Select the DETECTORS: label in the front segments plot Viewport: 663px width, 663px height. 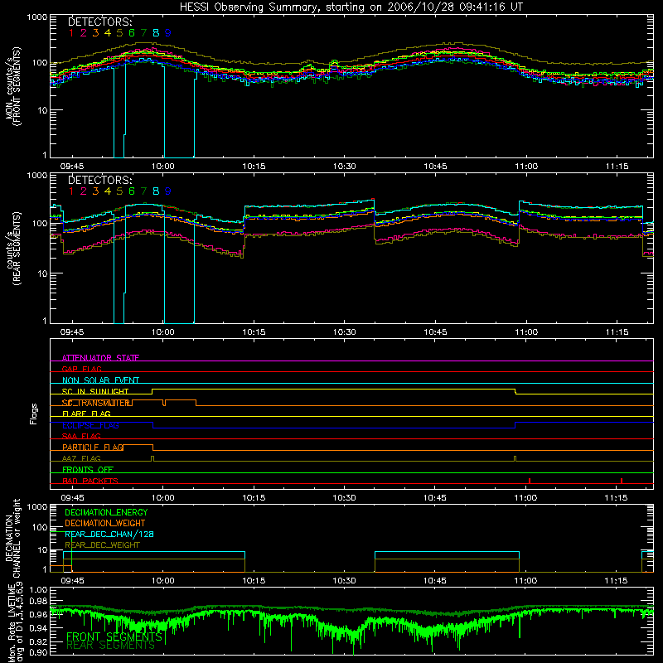tap(100, 22)
